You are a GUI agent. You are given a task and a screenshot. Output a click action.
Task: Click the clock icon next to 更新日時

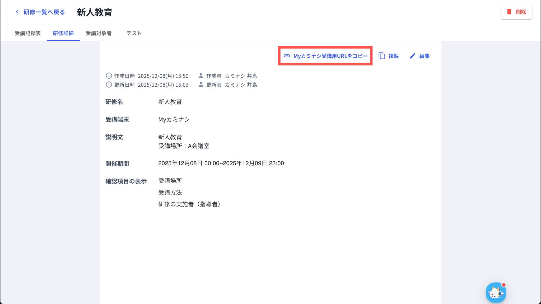point(109,85)
